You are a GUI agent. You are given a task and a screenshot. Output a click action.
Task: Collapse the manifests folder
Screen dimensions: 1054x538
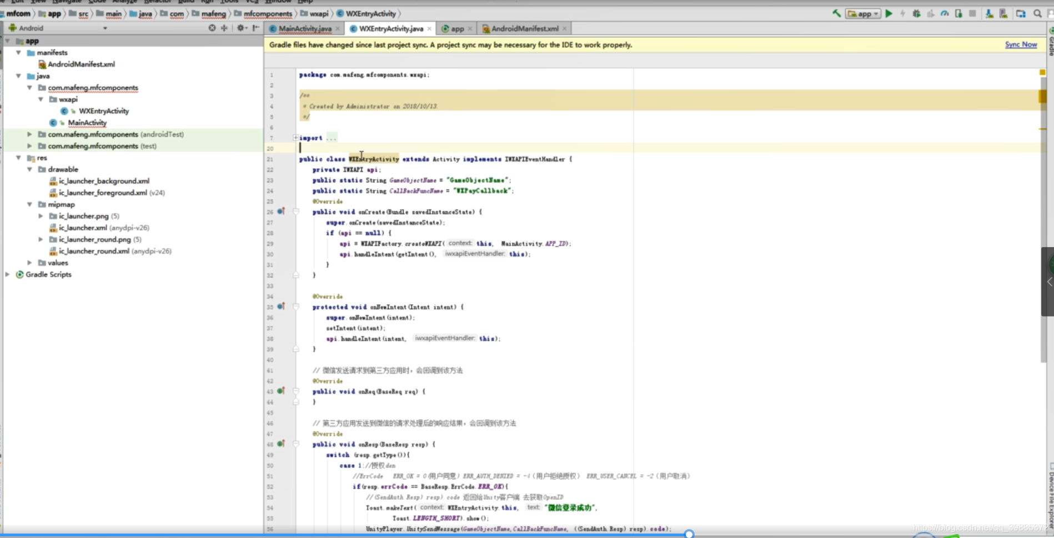pyautogui.click(x=19, y=53)
